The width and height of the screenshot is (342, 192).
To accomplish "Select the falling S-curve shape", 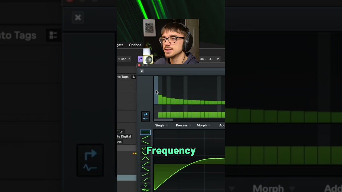I will [145, 169].
